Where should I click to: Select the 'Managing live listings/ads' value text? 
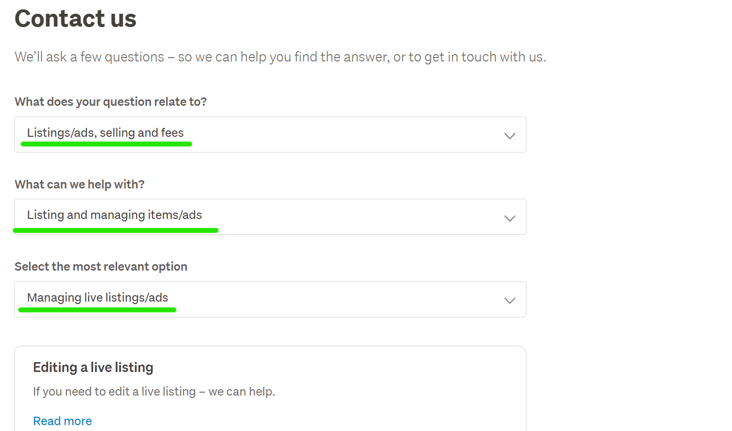click(x=97, y=298)
